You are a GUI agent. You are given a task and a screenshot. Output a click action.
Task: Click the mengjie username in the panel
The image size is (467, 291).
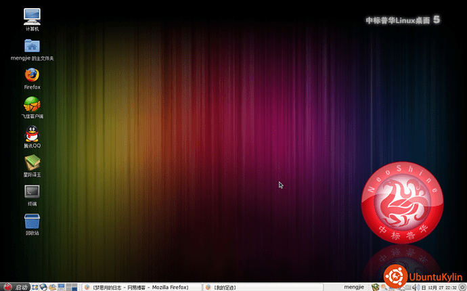point(354,287)
